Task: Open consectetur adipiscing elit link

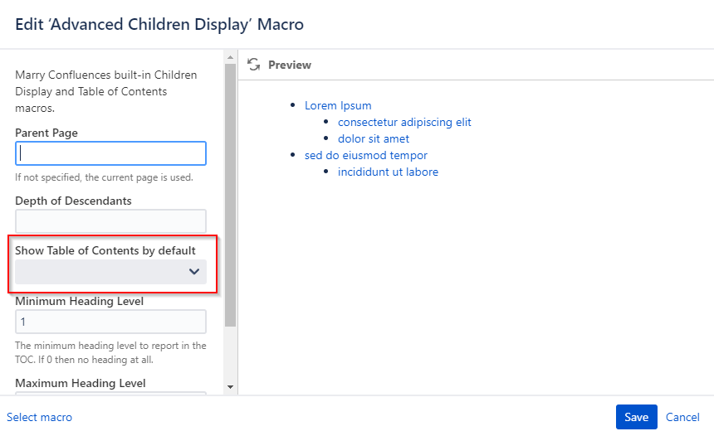Action: tap(404, 122)
